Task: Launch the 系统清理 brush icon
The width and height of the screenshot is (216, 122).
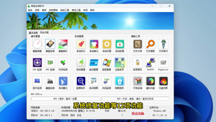Action: tap(81, 63)
